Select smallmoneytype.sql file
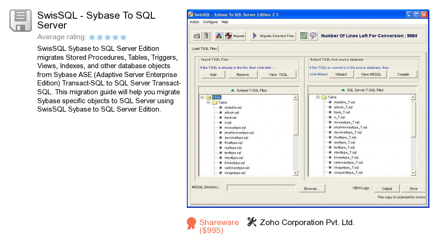The image size is (439, 247). coord(239,133)
